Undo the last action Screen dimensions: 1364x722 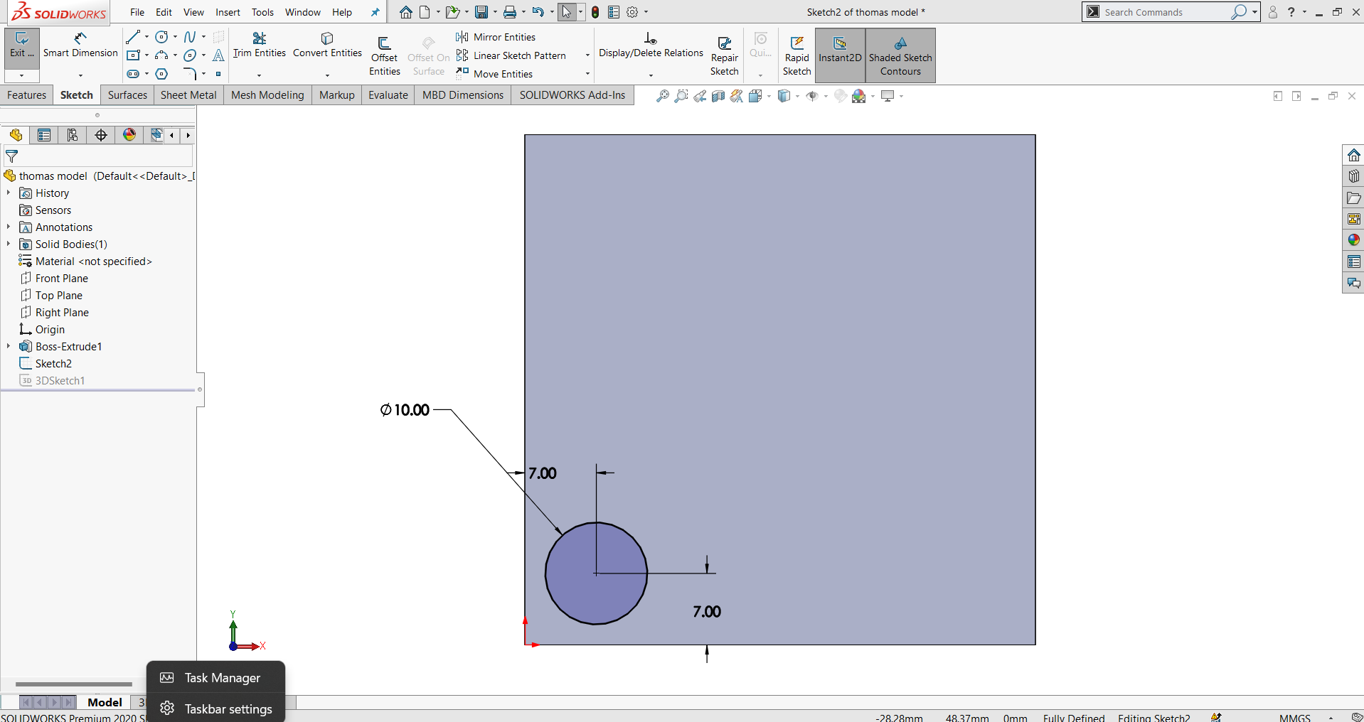point(538,12)
